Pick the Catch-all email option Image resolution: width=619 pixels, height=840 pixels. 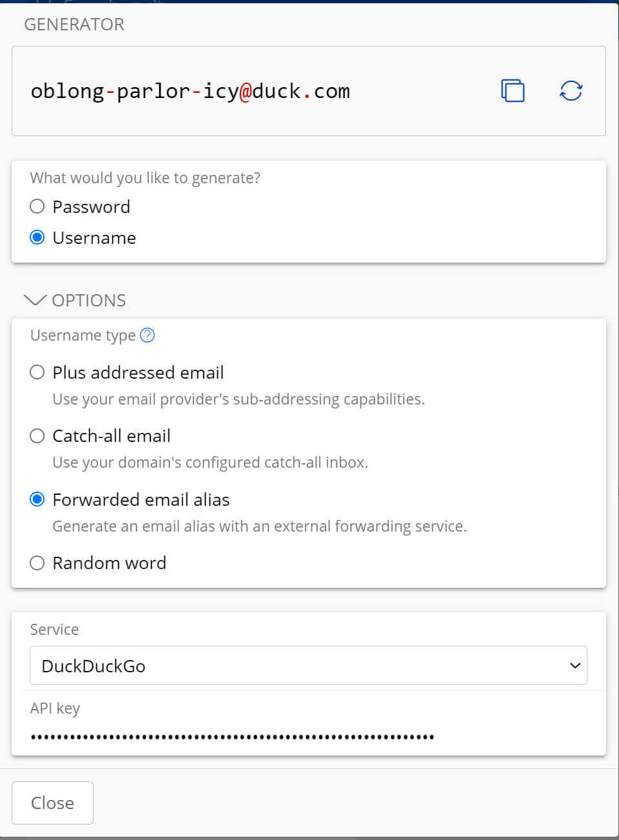37,436
